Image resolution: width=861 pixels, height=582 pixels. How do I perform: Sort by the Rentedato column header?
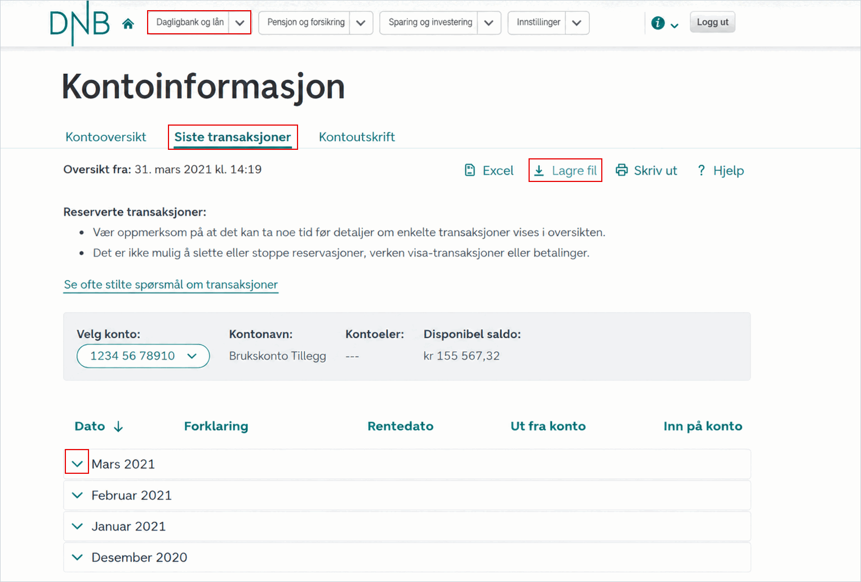tap(401, 426)
